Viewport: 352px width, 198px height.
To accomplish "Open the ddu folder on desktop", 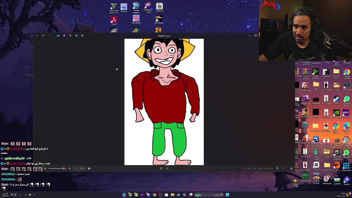I will (316, 86).
